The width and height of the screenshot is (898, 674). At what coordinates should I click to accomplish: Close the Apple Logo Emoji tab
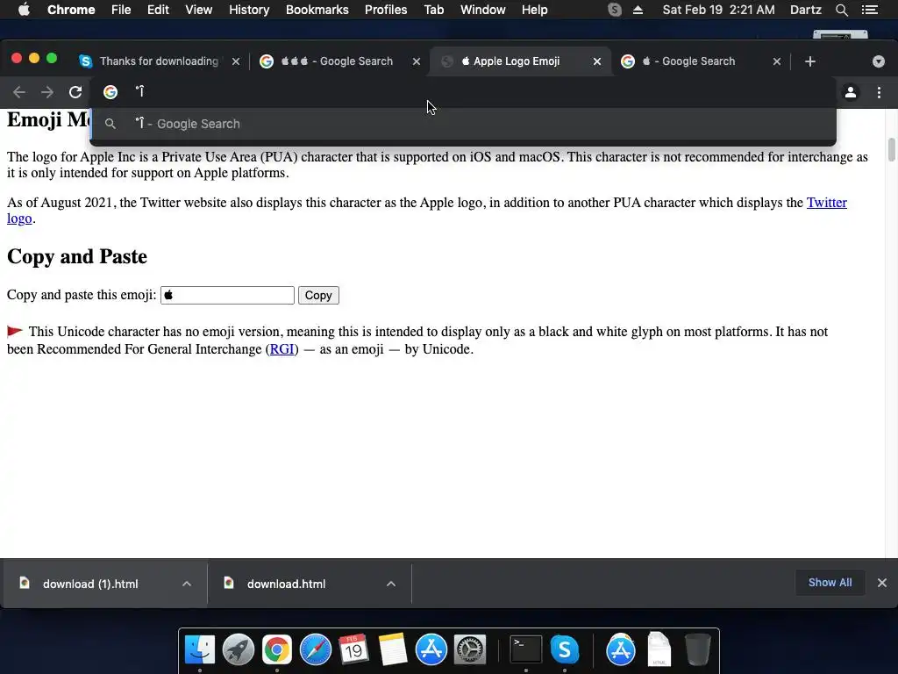[596, 61]
